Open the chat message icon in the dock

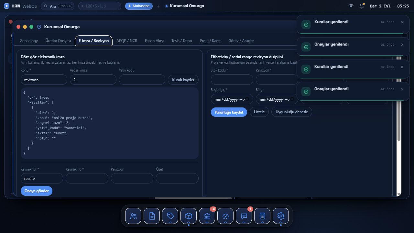coord(244,216)
